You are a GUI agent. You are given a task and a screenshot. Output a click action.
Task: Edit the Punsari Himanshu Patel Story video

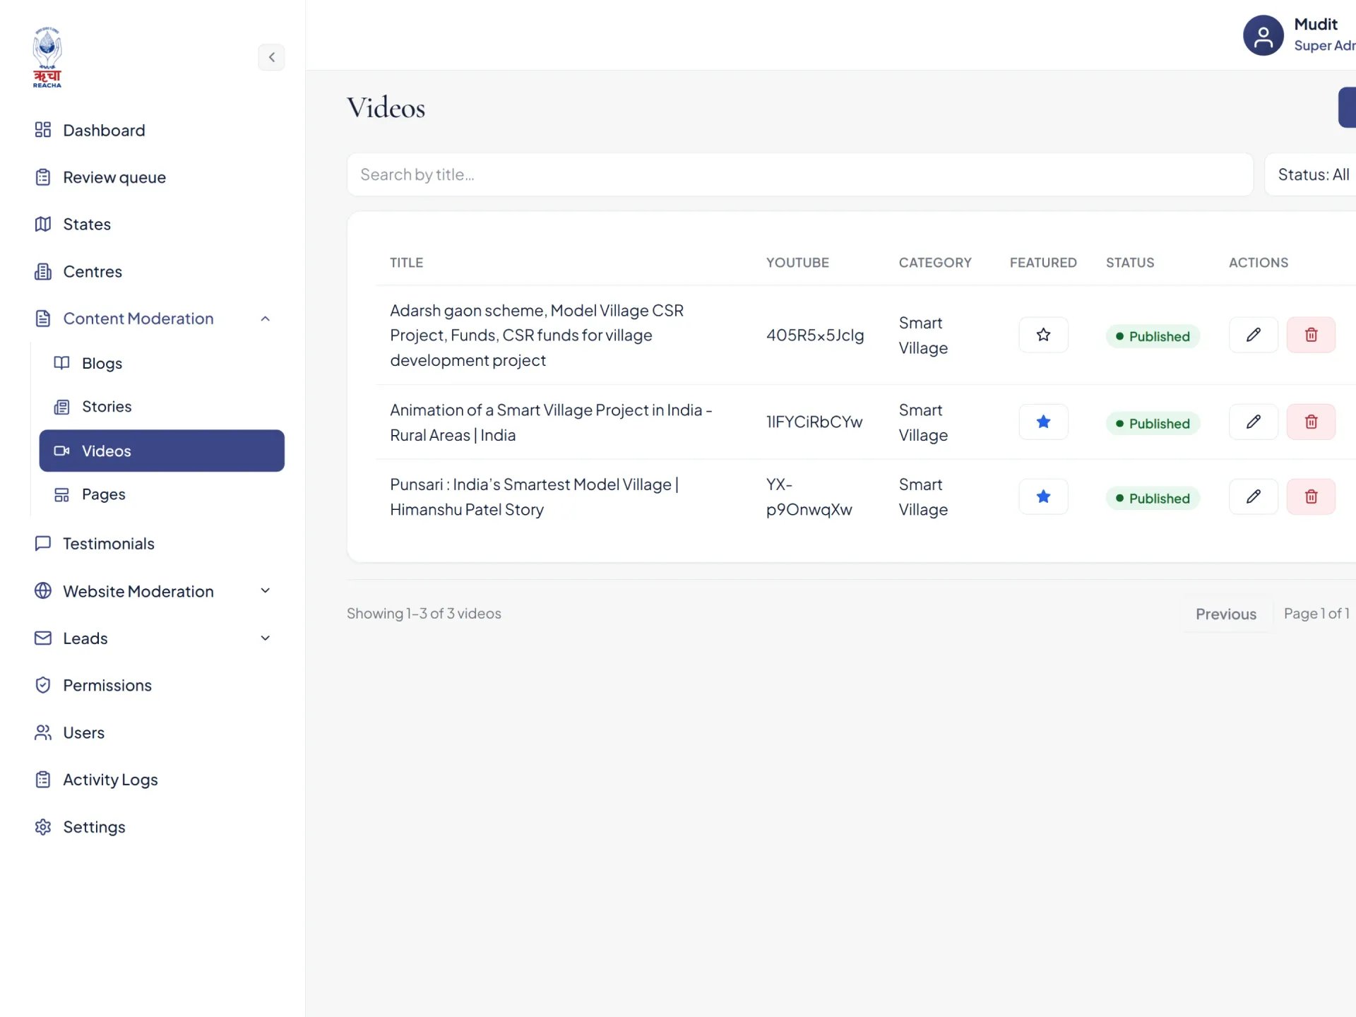(x=1254, y=496)
